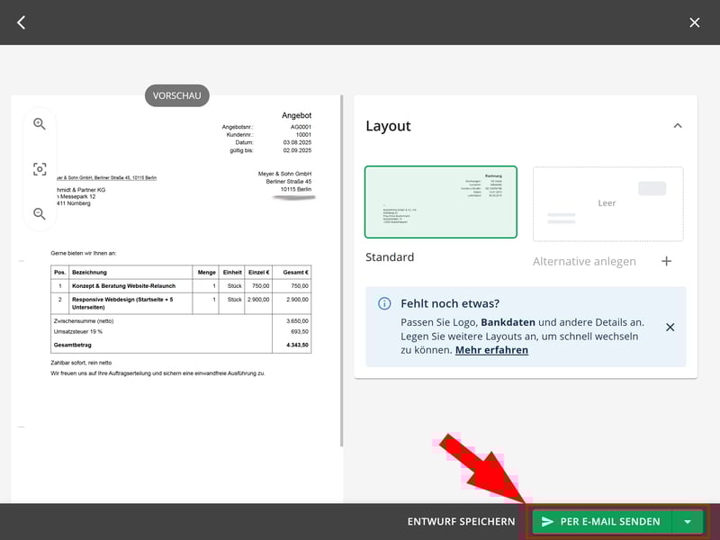Go back using the top-left arrow
The image size is (720, 540).
coord(22,22)
